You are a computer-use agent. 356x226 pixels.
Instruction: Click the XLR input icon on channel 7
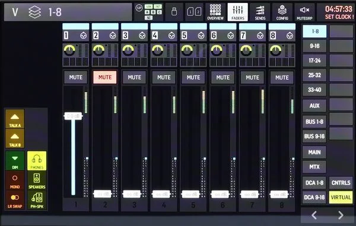(260, 35)
